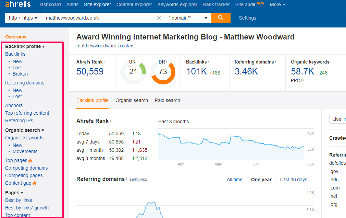Open Keywords explorer
Screen dimensions: 346x218
(177, 5)
